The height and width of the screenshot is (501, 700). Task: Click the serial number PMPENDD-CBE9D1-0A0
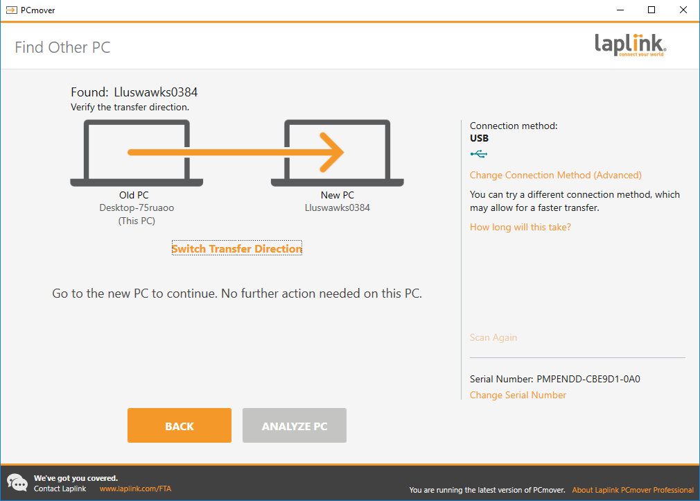coord(588,379)
